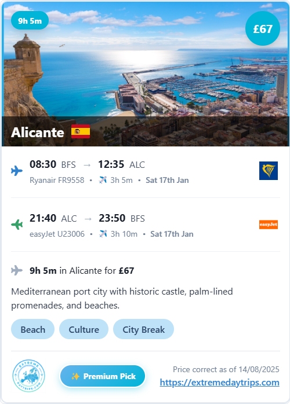The image size is (290, 404).
Task: Click the Ryanair FR9558 flight details text
Action: click(57, 180)
